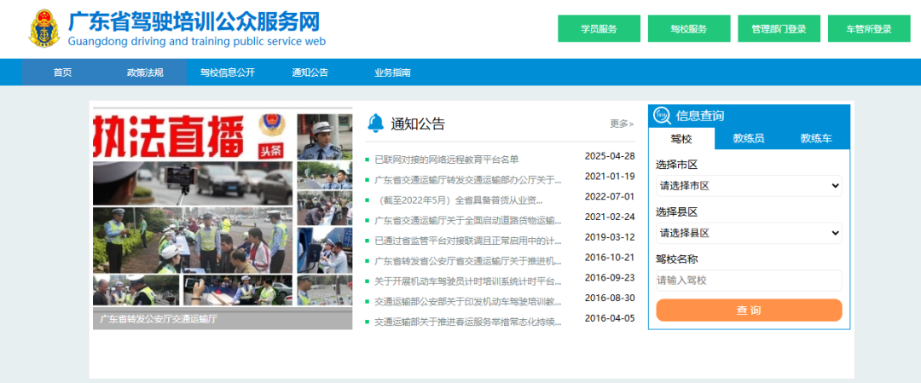
Task: Expand the 请选择市区 city dropdown
Action: [x=749, y=185]
